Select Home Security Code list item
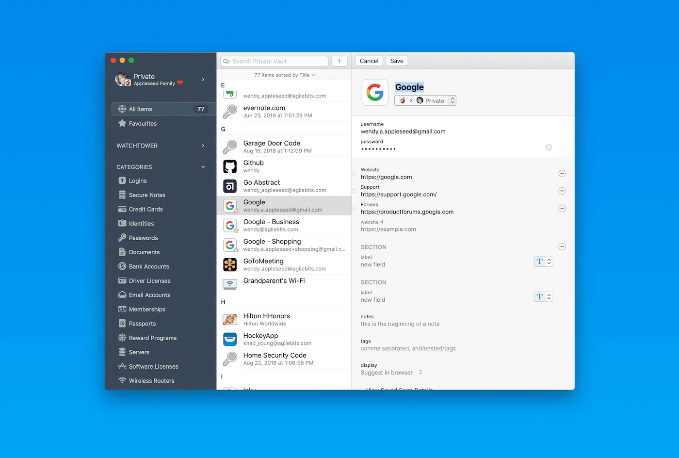Image resolution: width=679 pixels, height=458 pixels. pyautogui.click(x=284, y=359)
